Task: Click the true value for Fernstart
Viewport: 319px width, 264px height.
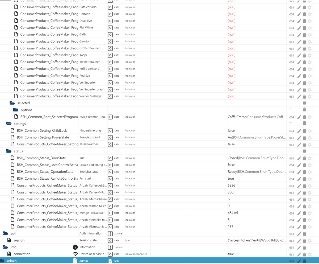Action: point(231,178)
